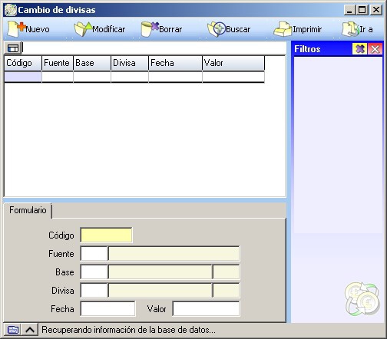Click the table view icon above grid
This screenshot has height=339, width=387.
pos(13,48)
